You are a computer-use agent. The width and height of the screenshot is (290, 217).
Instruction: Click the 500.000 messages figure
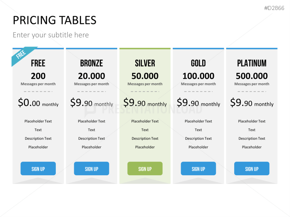252,76
